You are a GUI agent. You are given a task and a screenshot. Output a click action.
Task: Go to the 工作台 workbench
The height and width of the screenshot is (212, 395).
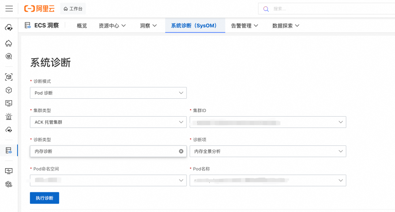[x=73, y=9]
